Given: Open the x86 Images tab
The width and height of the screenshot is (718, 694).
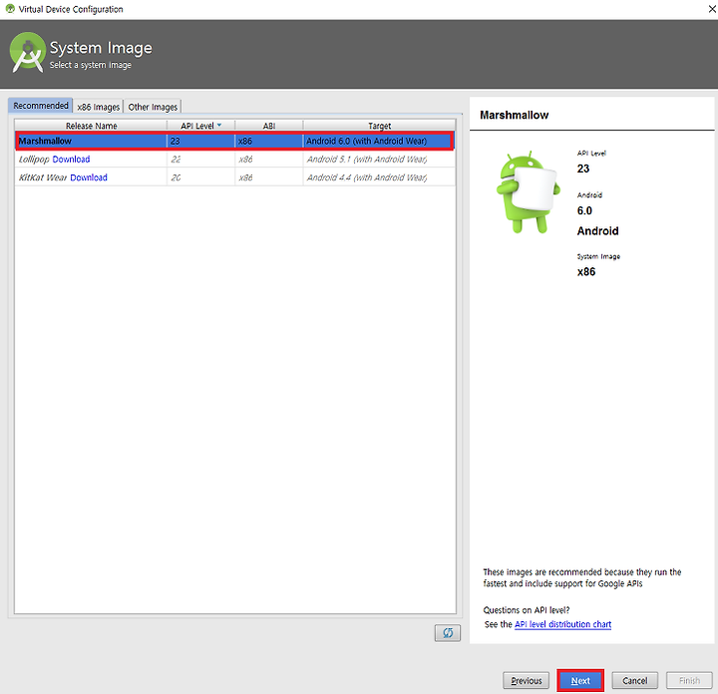Looking at the screenshot, I should 98,107.
